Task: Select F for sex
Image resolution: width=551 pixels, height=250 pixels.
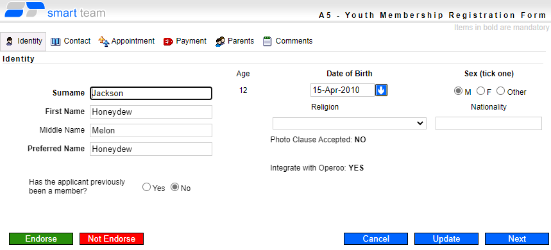Action: [x=480, y=91]
